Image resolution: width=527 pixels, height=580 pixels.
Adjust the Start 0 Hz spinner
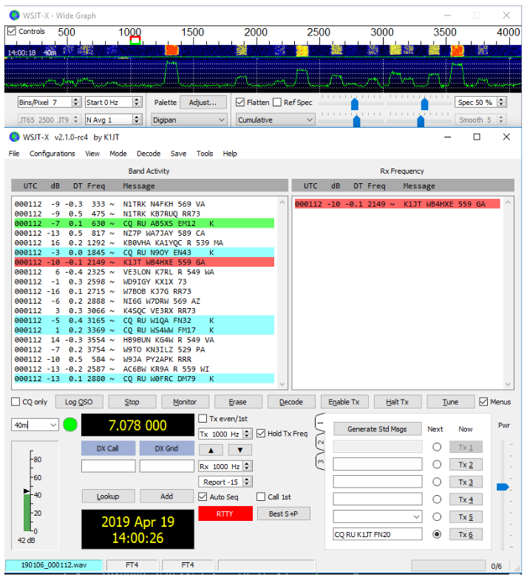(x=137, y=102)
